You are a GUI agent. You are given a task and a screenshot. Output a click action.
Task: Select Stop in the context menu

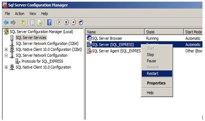point(150,55)
